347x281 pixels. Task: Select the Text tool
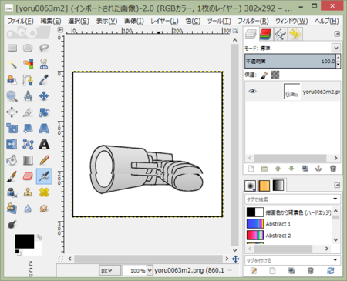(x=44, y=144)
